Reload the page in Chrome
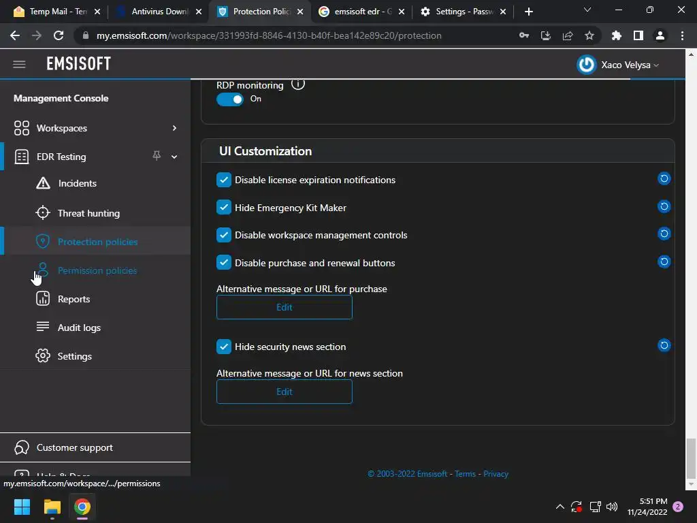 (59, 35)
